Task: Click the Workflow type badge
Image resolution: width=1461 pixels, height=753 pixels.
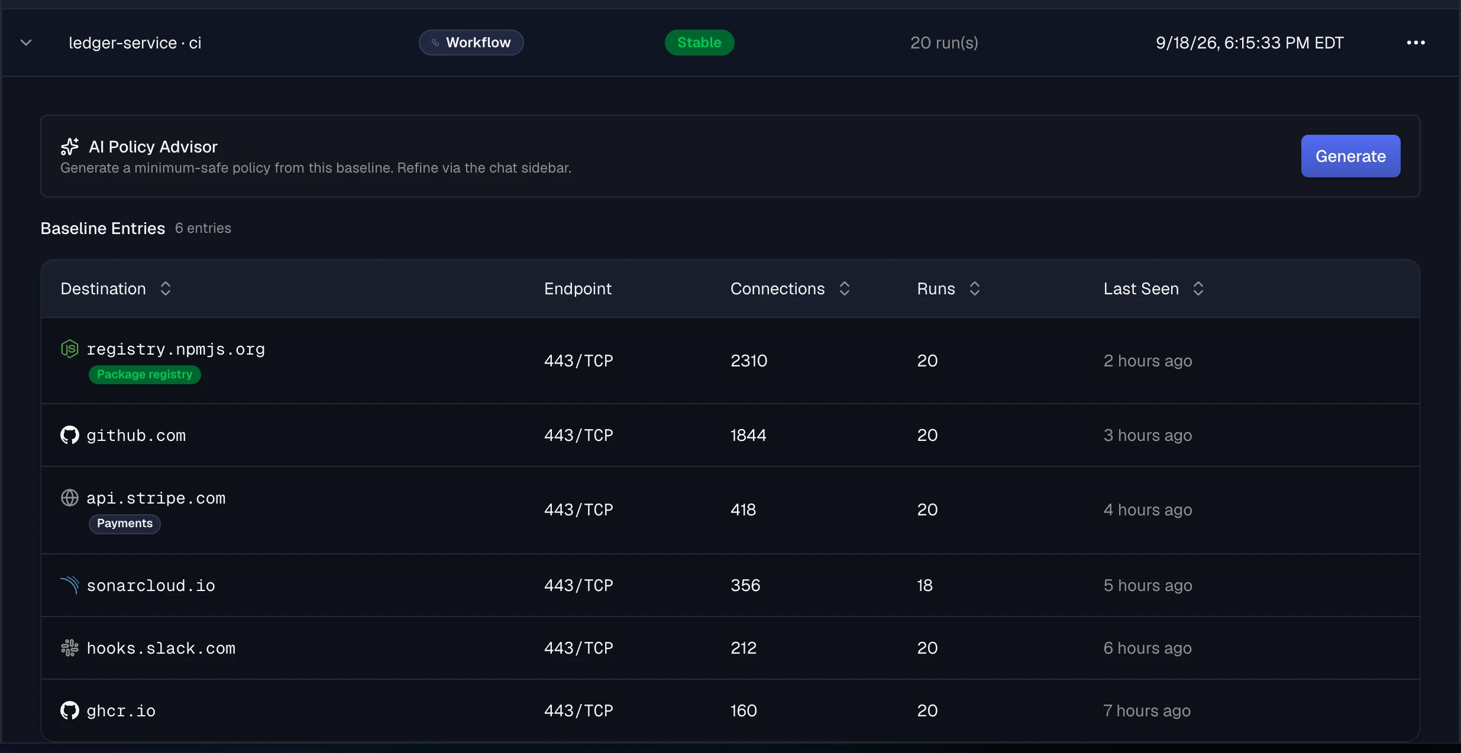Action: click(x=471, y=43)
